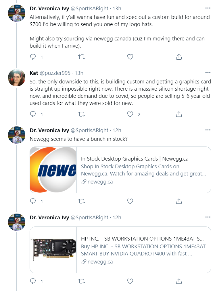The image size is (217, 291).
Task: Open more options on Quadro P400 tweet
Action: click(208, 217)
